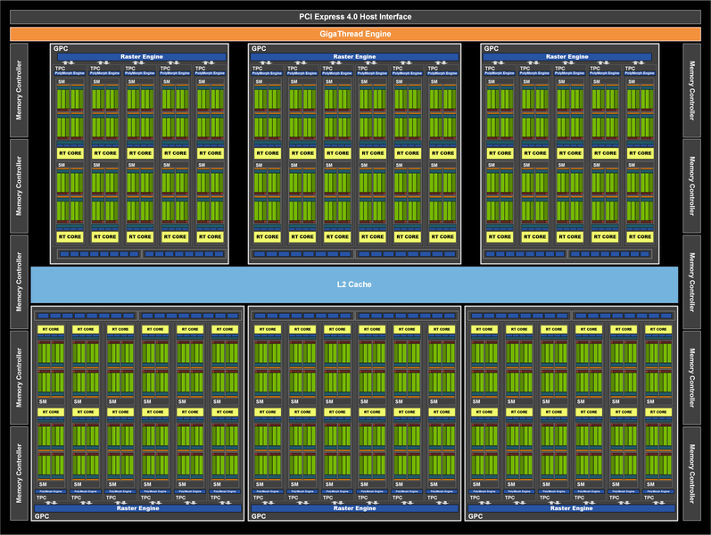Click the L2 Cache block
The image size is (711, 535).
(x=354, y=284)
